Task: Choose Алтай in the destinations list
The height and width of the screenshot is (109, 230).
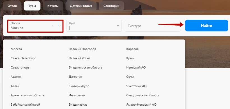Action: coord(15,86)
